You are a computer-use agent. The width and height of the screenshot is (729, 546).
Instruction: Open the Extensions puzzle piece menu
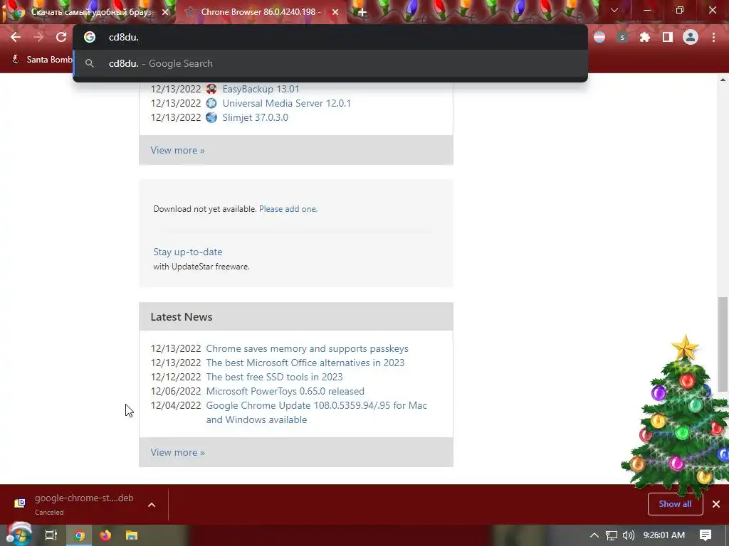coord(645,37)
